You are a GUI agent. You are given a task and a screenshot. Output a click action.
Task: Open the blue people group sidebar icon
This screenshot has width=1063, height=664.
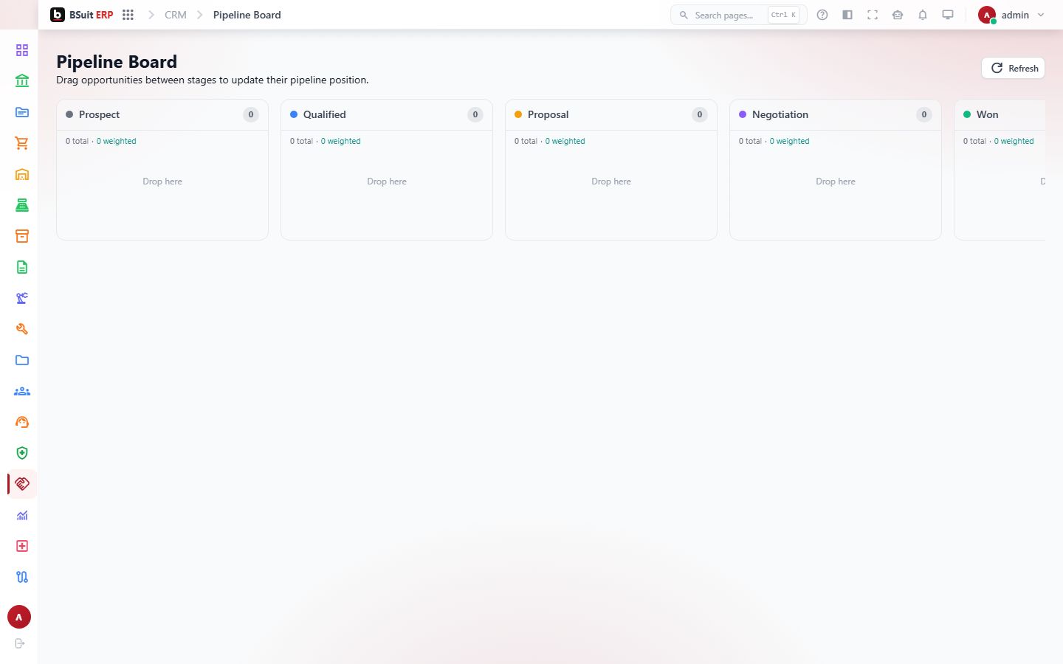pos(22,391)
